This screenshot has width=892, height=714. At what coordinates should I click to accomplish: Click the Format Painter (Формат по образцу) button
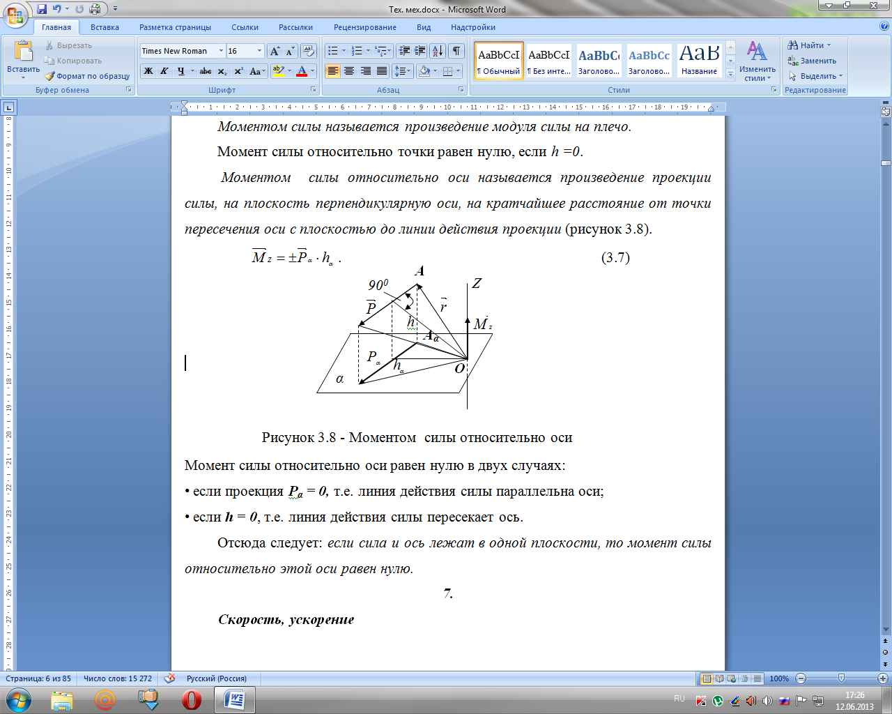tap(88, 76)
